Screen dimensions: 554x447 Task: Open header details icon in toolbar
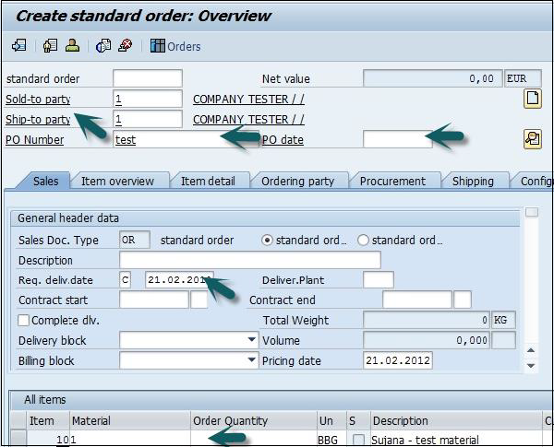point(50,46)
